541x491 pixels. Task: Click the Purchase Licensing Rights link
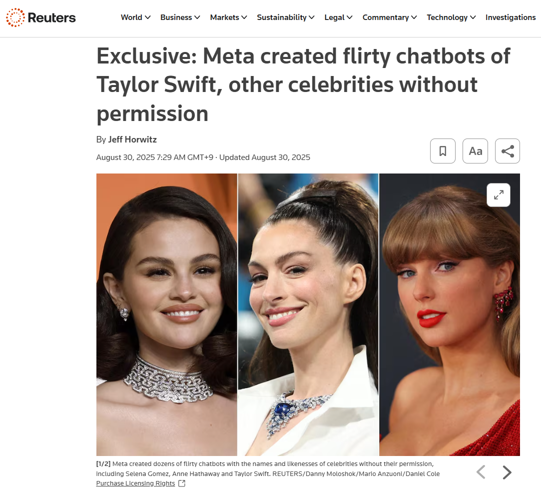pyautogui.click(x=135, y=483)
